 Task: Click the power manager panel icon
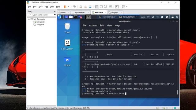(x=167, y=17)
